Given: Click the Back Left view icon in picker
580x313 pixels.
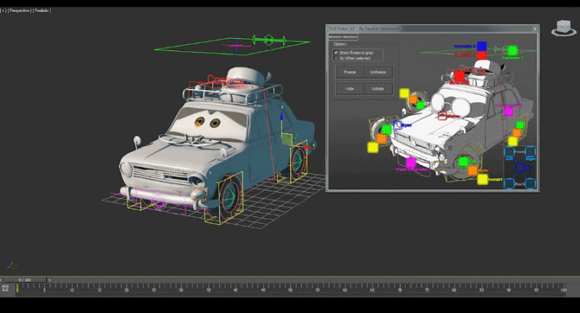Looking at the screenshot, I should [509, 183].
